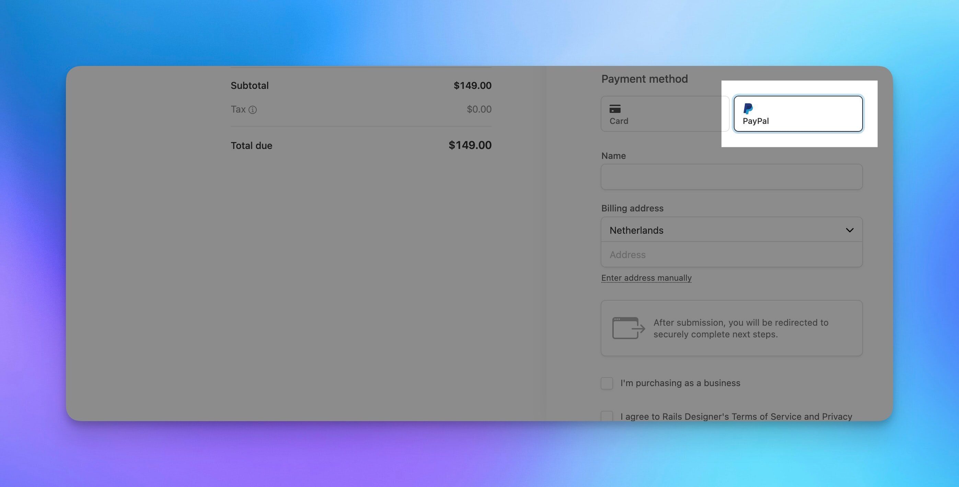Open the Netherlands country dropdown
This screenshot has height=487, width=959.
click(731, 230)
